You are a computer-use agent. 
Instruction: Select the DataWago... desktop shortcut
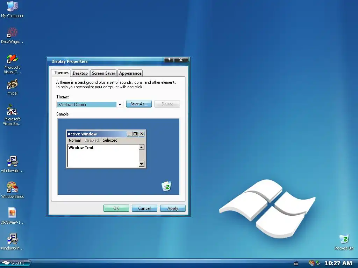pyautogui.click(x=12, y=36)
